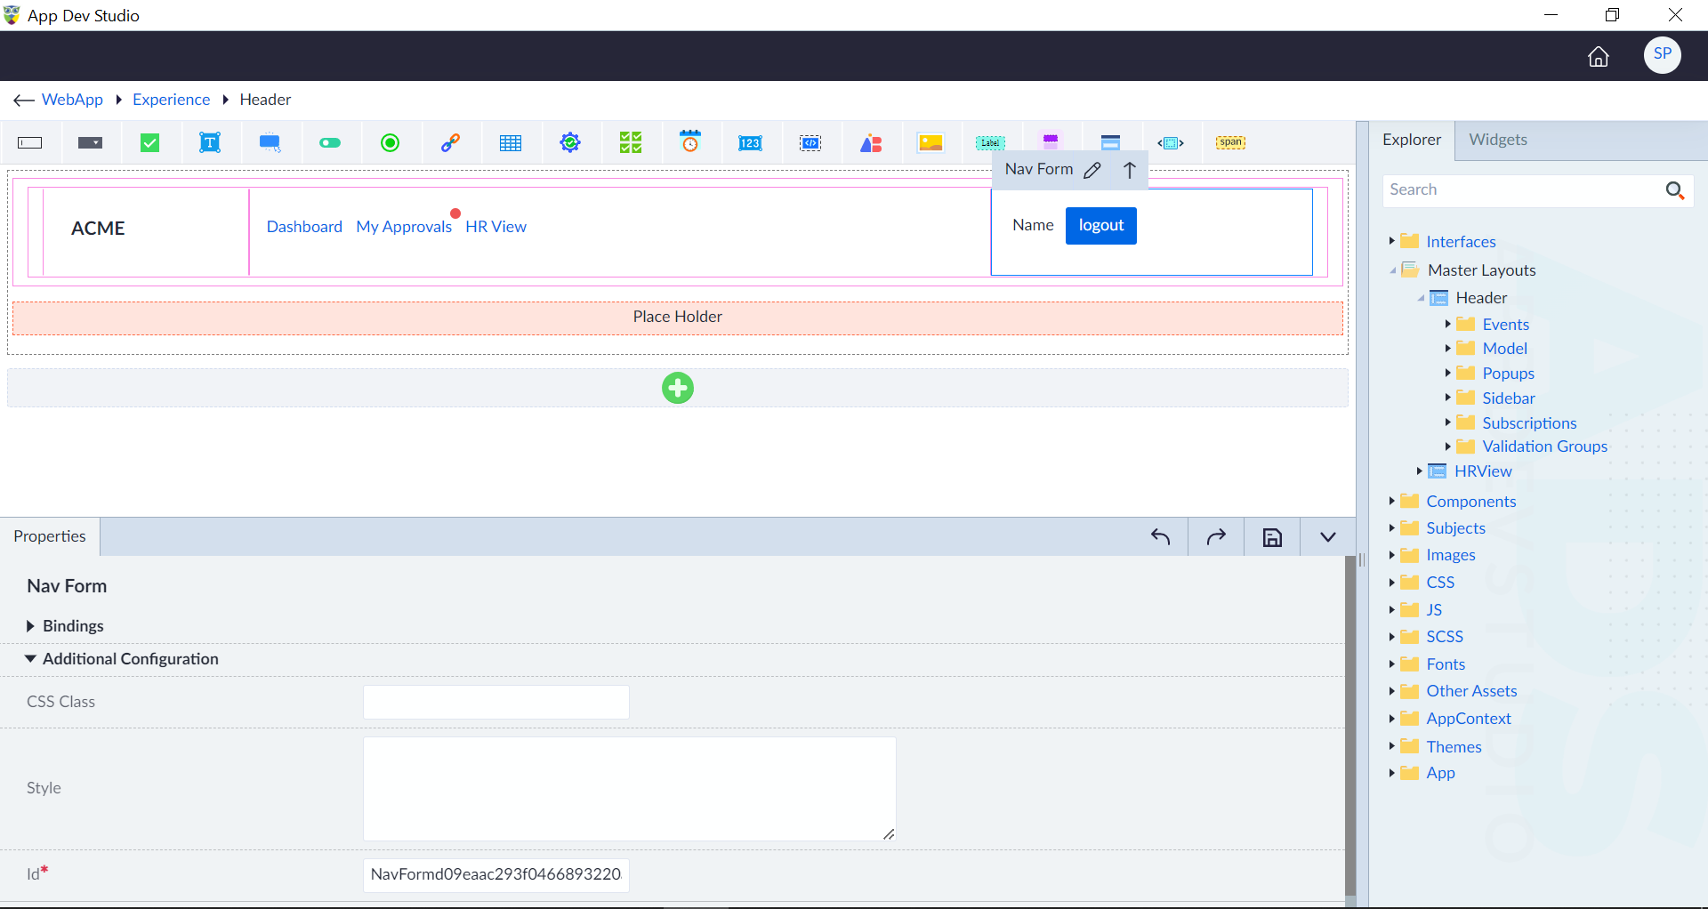
Task: Select the numeric 123 widget icon
Action: pos(750,143)
